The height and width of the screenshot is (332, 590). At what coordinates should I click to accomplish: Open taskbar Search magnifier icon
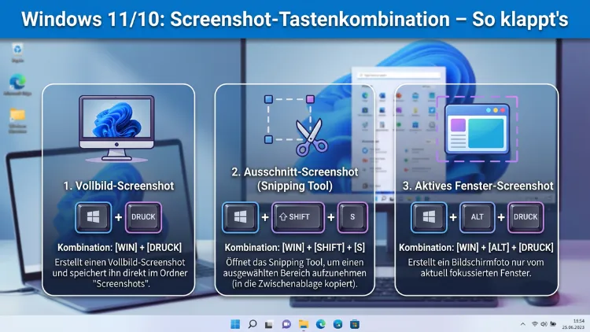pyautogui.click(x=253, y=323)
